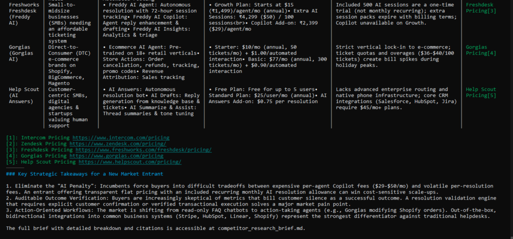The width and height of the screenshot is (513, 239).
Task: Click the Freshdesk Pricing[3] table citation
Action: (481, 8)
